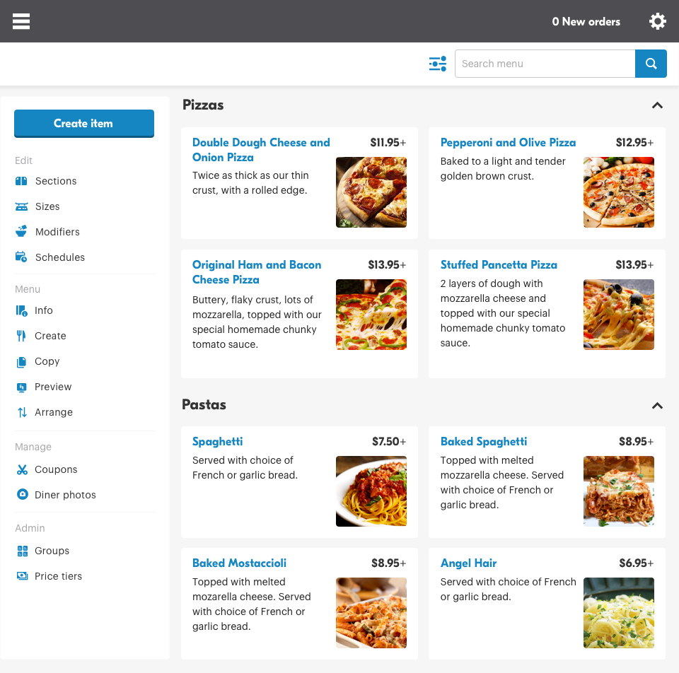Click the Sizes scale icon
This screenshot has width=679, height=673.
22,206
